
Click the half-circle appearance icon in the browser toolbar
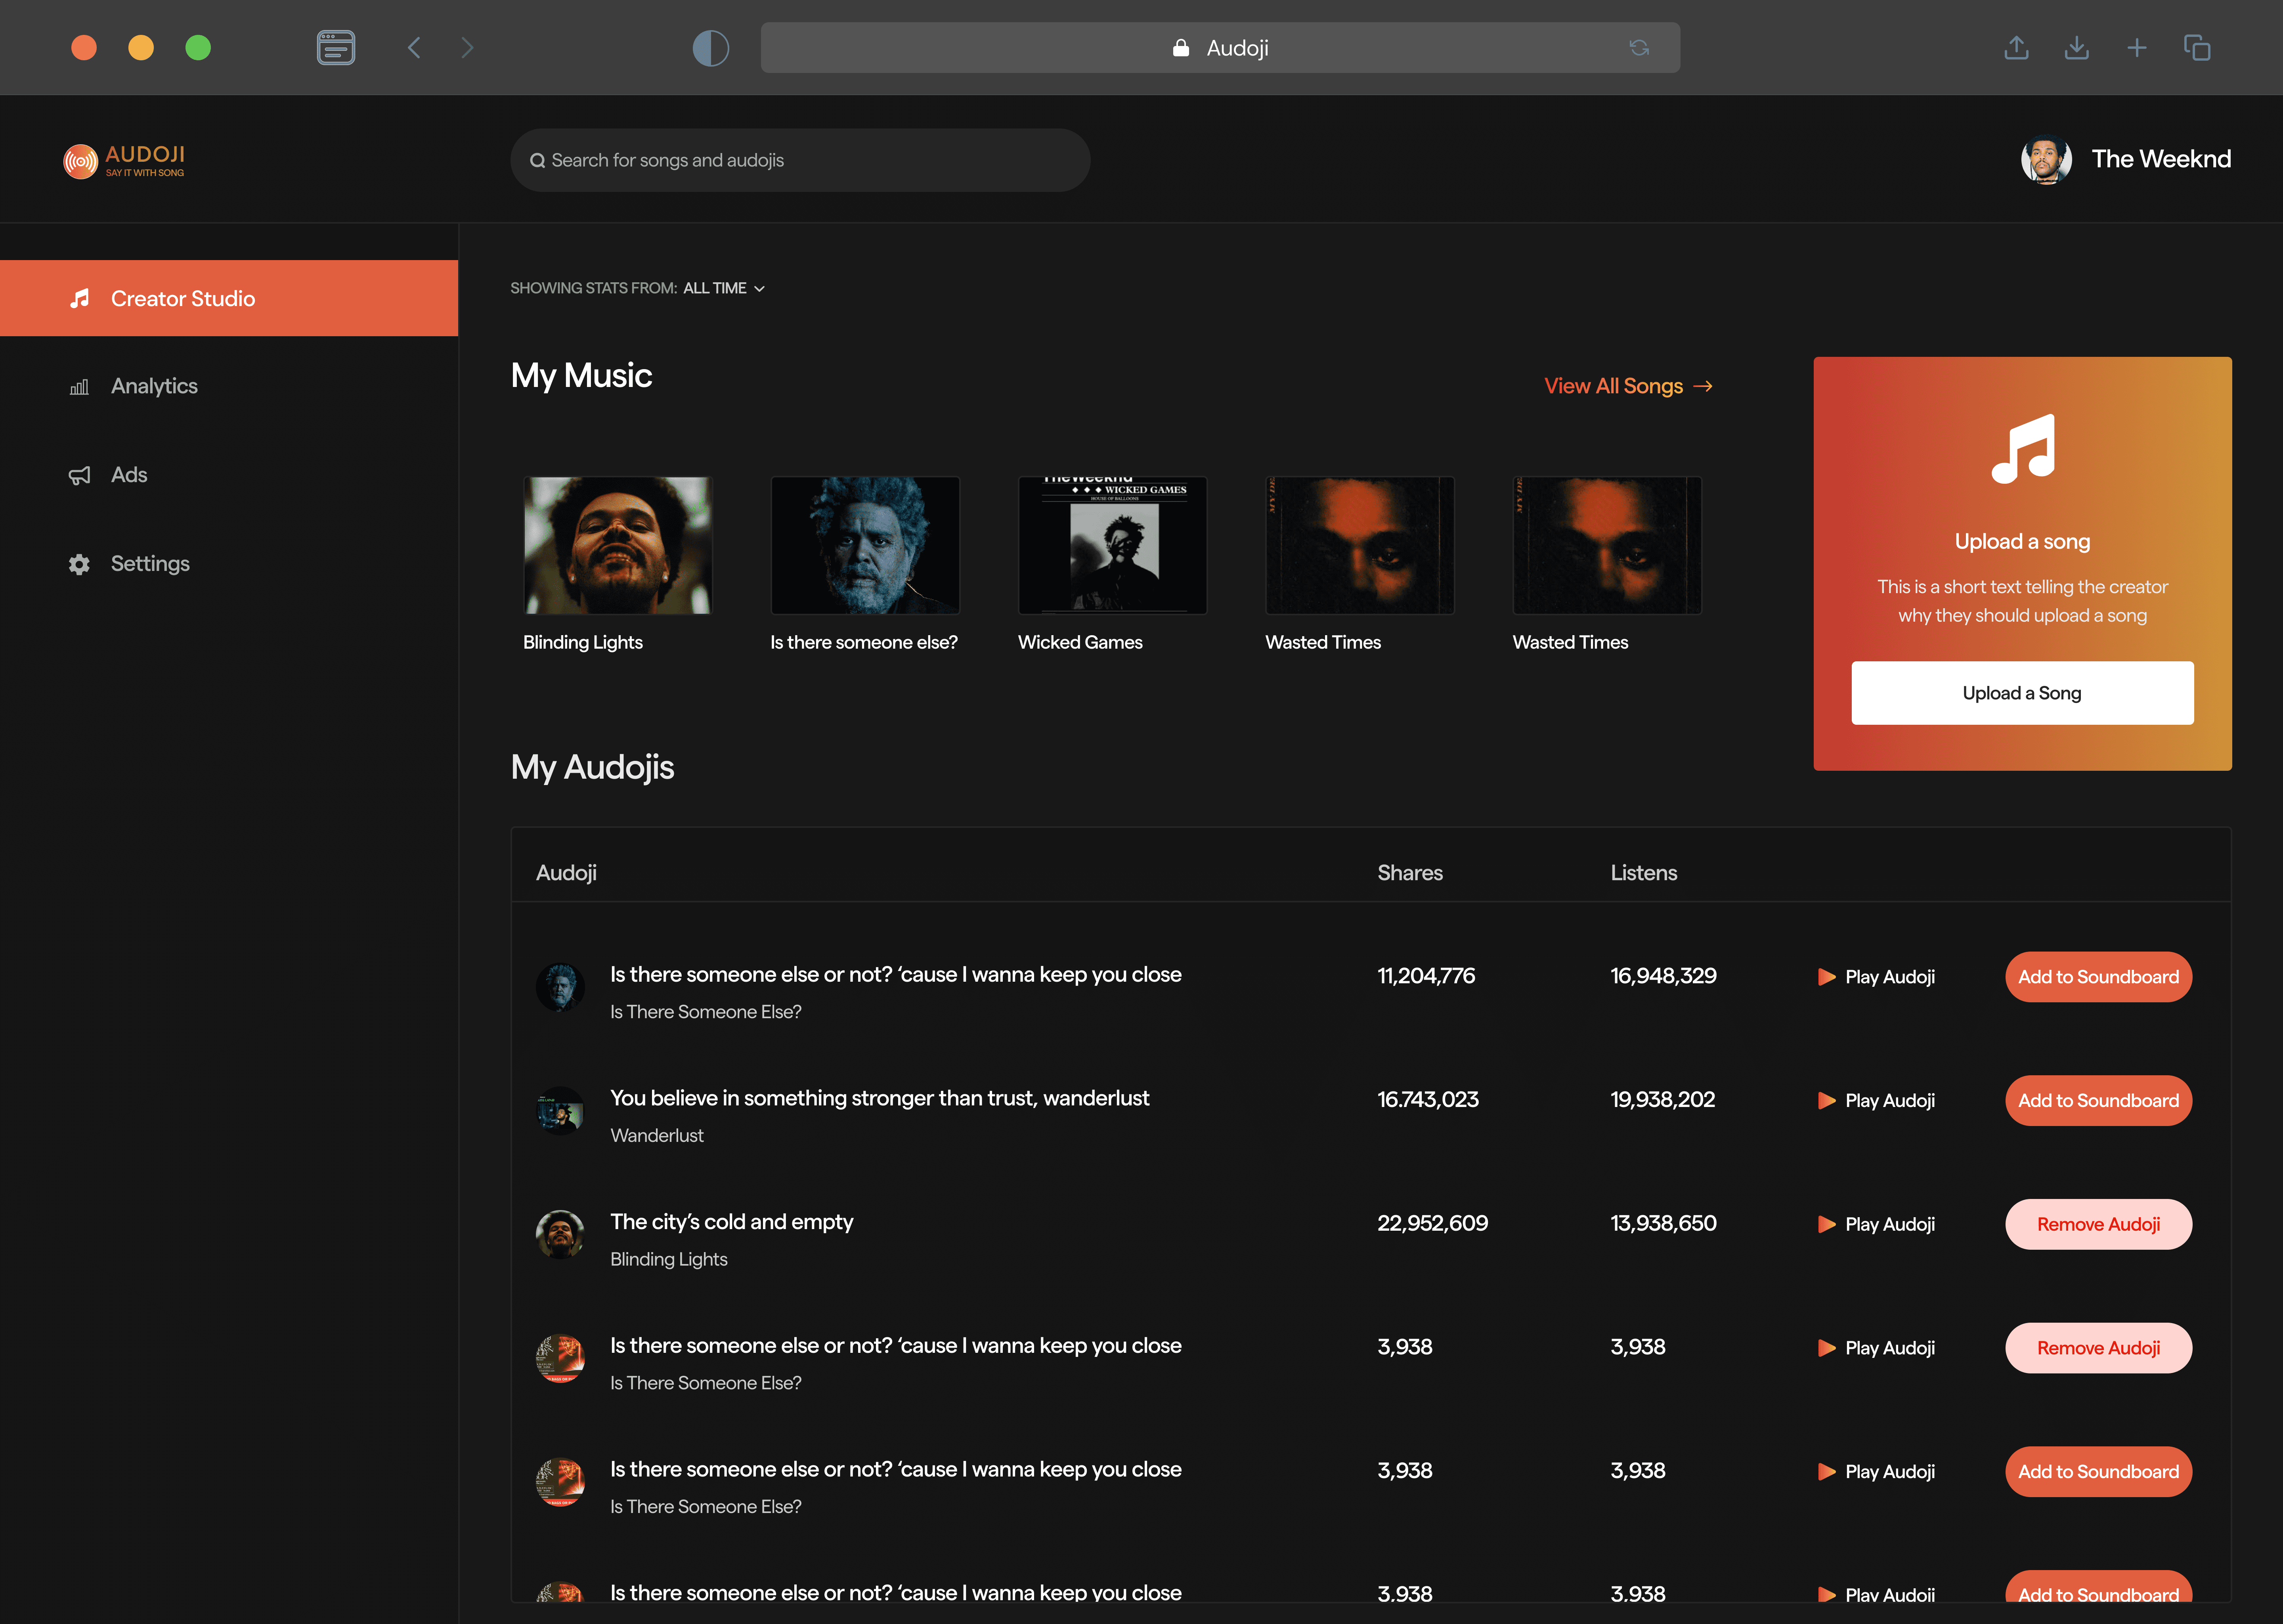tap(711, 47)
